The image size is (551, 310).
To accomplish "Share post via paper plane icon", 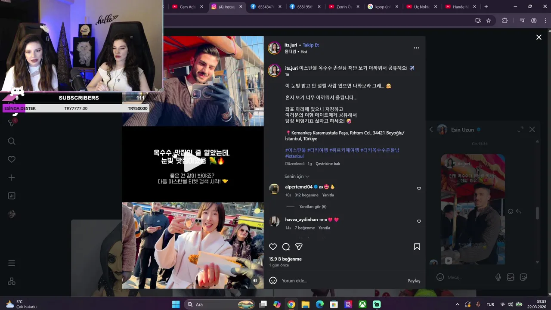I will click(299, 247).
